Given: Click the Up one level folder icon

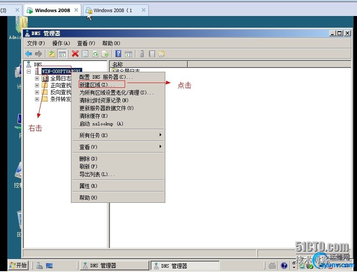Looking at the screenshot, I should (52, 54).
